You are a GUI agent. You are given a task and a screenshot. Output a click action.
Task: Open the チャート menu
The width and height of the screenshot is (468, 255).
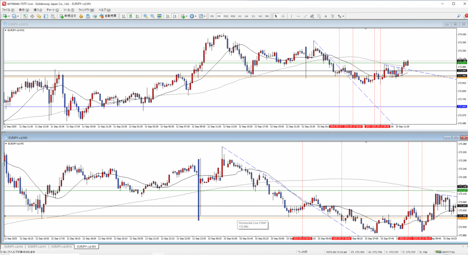click(53, 10)
